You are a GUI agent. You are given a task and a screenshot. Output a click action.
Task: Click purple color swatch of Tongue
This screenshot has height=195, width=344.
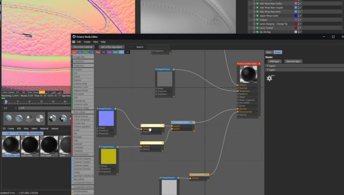296,19
